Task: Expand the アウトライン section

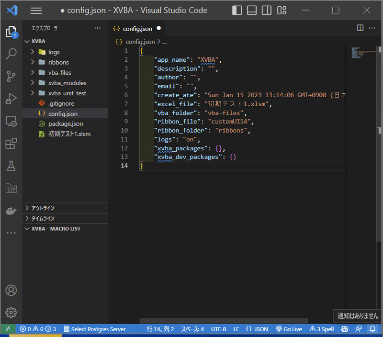Action: coord(43,208)
